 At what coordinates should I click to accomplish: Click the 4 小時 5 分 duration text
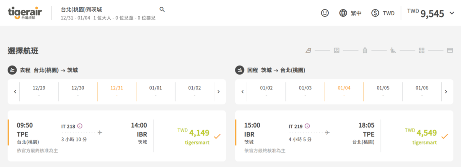tap(300, 140)
